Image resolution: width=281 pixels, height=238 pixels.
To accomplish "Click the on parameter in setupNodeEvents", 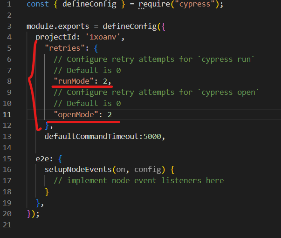I will (121, 170).
